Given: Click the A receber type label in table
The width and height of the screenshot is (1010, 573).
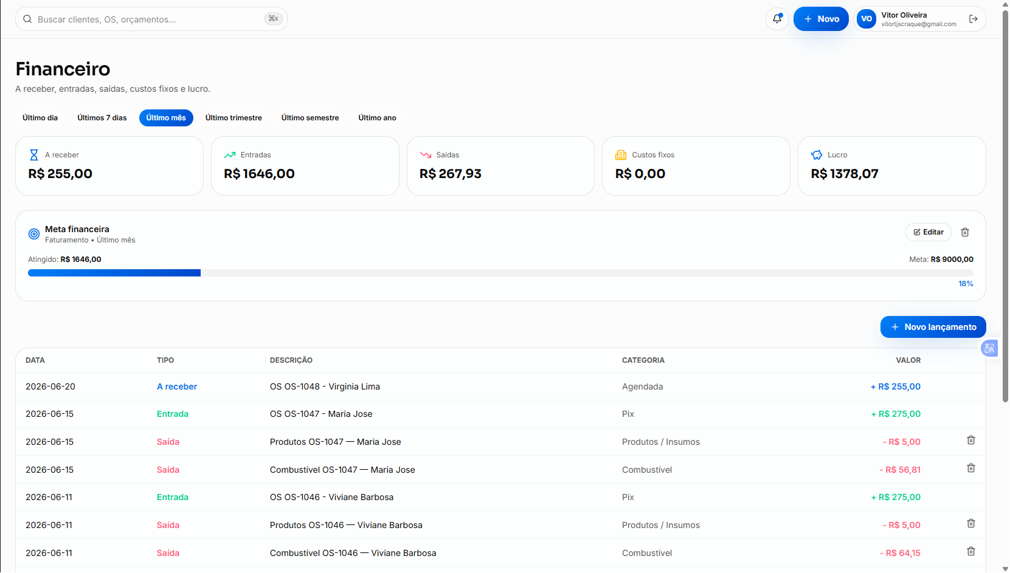Looking at the screenshot, I should pos(177,386).
